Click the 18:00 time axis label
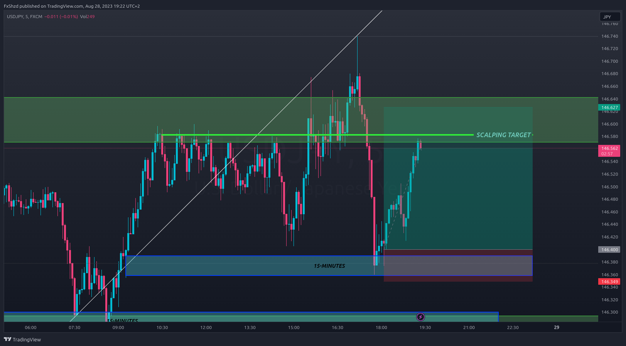This screenshot has width=626, height=346. (x=381, y=328)
